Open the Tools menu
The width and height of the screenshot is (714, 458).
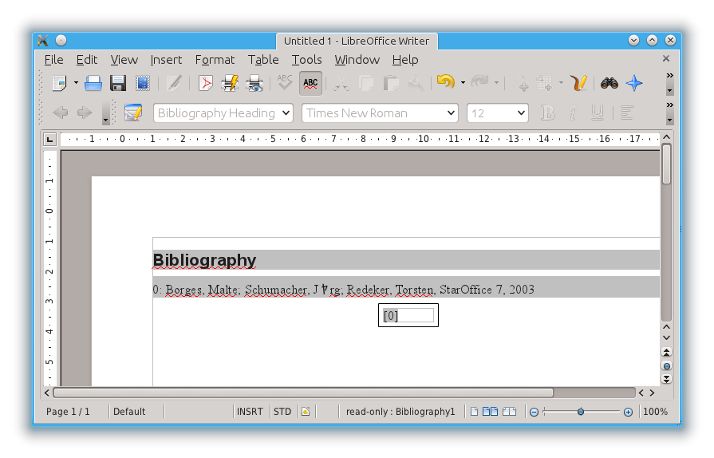tap(306, 60)
